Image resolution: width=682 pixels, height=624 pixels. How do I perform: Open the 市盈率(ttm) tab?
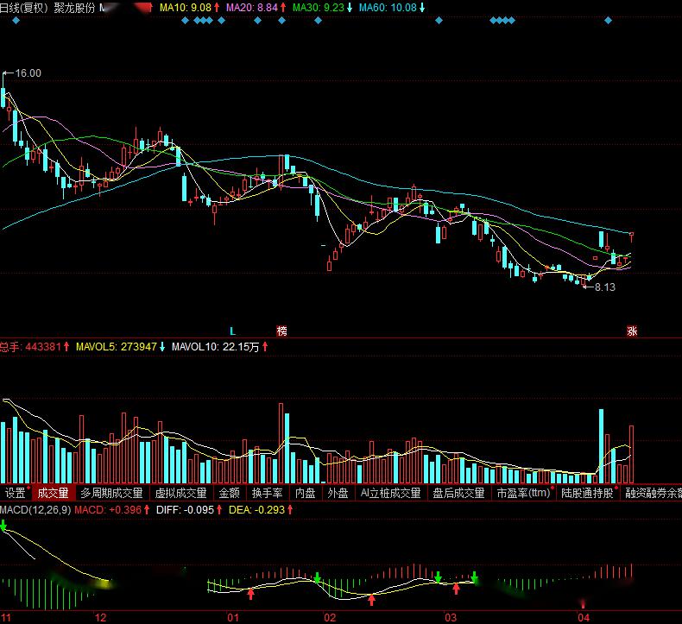(524, 493)
